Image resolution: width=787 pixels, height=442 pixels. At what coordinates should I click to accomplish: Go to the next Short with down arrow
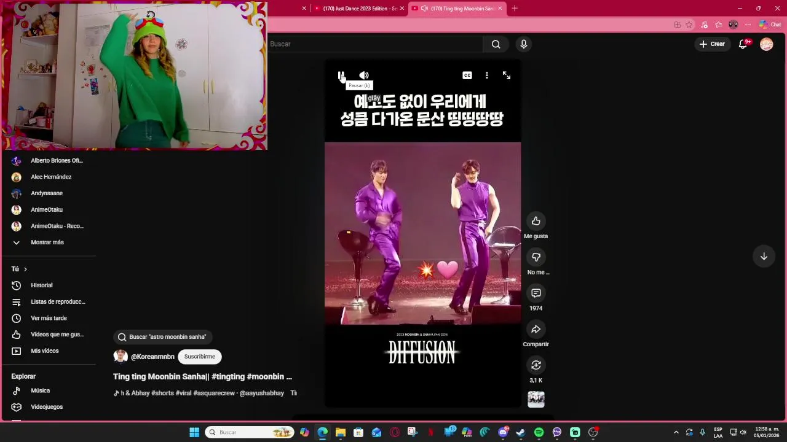click(x=764, y=256)
